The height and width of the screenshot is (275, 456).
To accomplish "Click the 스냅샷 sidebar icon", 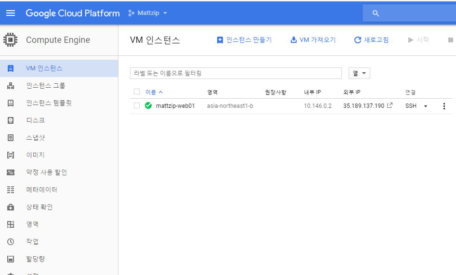I will click(x=11, y=138).
